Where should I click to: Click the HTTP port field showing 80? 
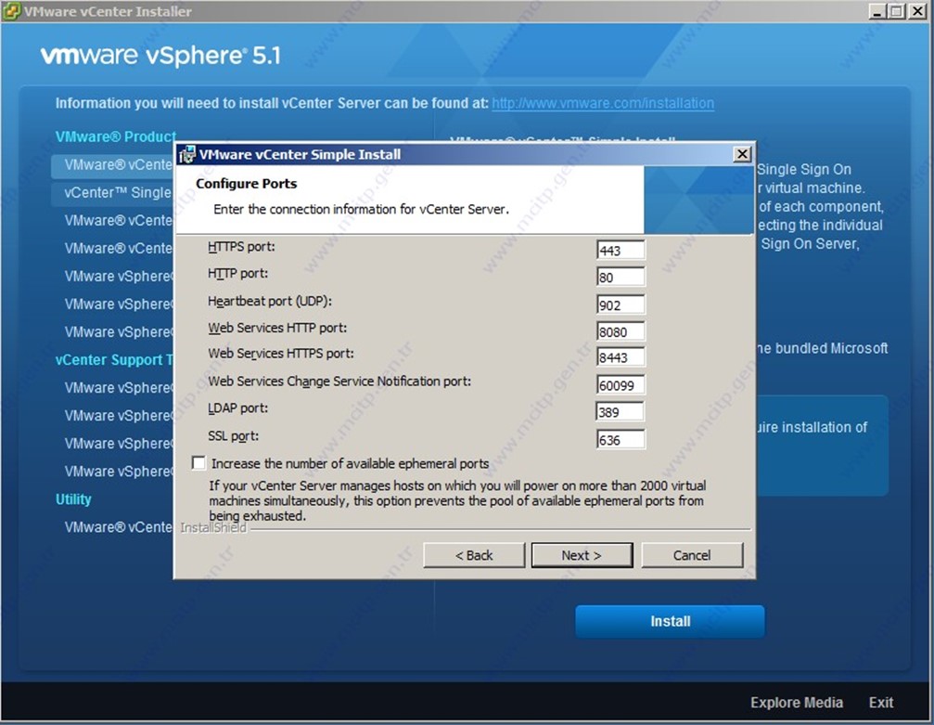(621, 277)
